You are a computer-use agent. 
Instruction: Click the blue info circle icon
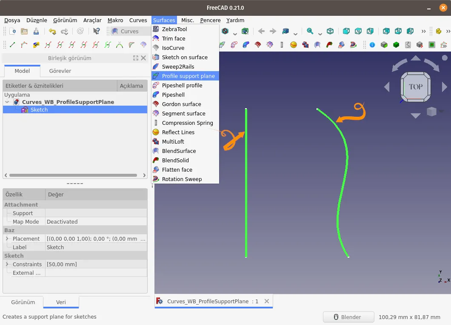[372, 45]
